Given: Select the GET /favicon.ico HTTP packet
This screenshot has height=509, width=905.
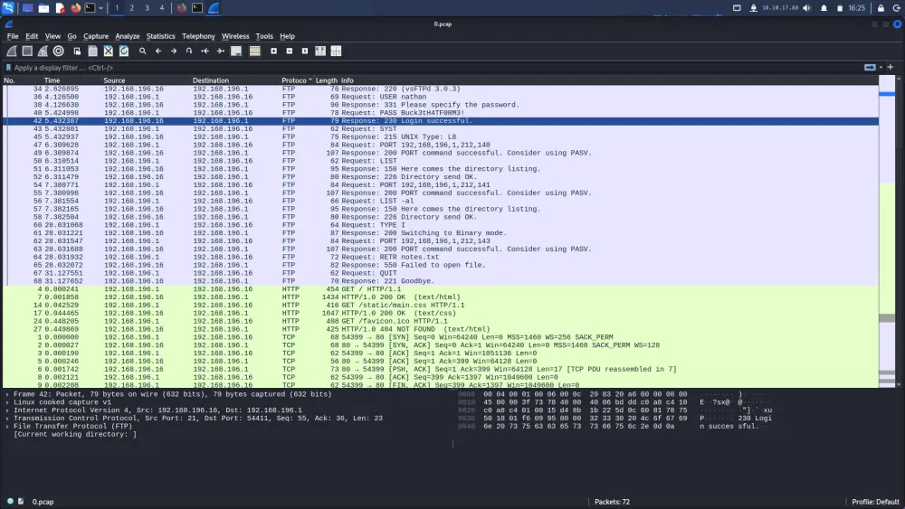Looking at the screenshot, I should [441, 321].
